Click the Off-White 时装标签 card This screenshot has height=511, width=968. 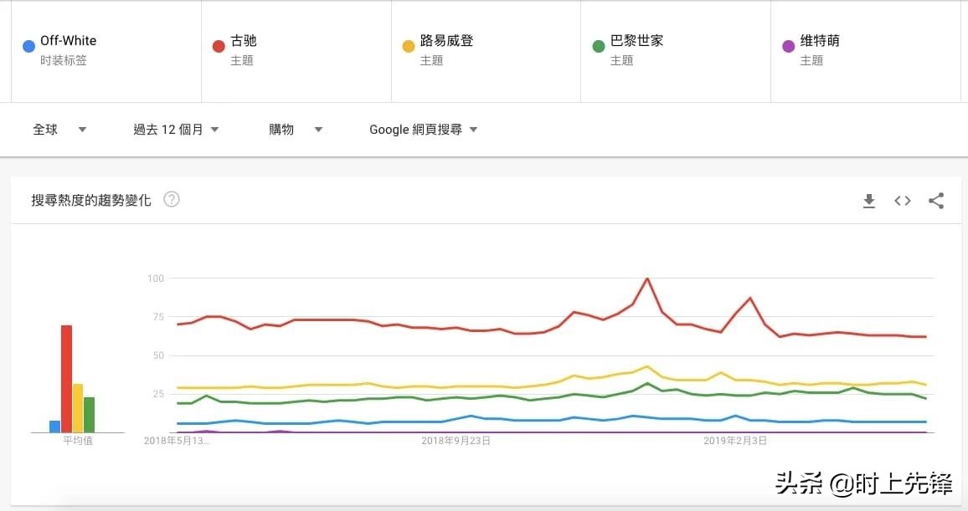[x=106, y=50]
